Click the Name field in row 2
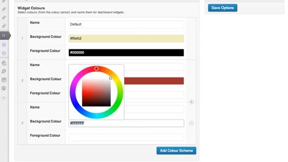Image resolution: width=288 pixels, height=162 pixels. 154,67
